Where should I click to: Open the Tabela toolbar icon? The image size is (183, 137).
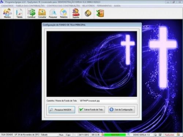pyautogui.click(x=19, y=13)
